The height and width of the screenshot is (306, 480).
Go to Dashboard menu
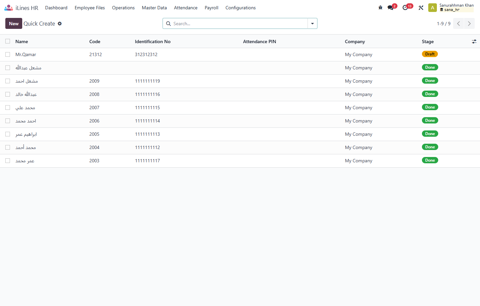[x=56, y=8]
